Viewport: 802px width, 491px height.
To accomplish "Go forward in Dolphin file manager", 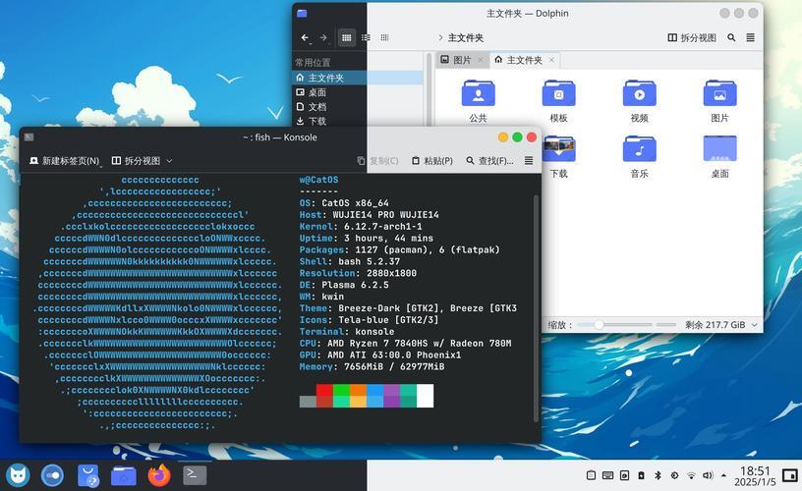I will (x=323, y=38).
